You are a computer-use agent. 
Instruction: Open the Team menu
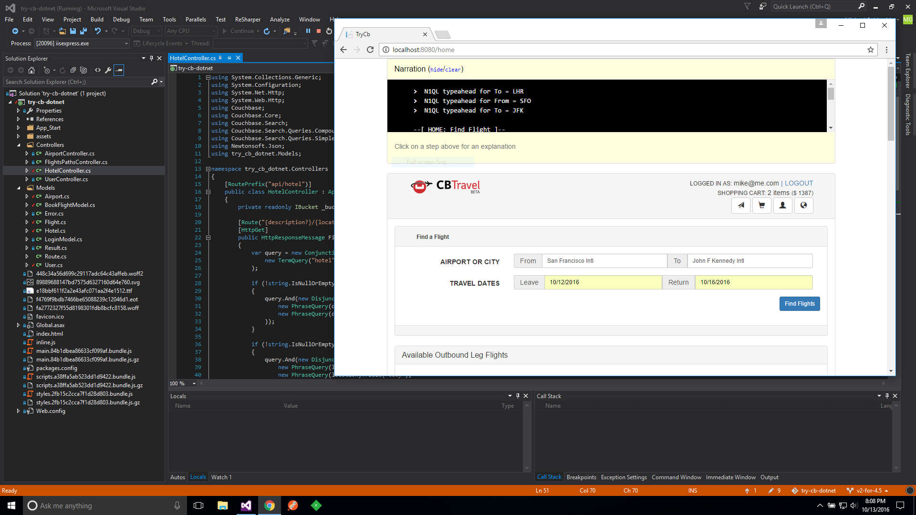point(146,20)
